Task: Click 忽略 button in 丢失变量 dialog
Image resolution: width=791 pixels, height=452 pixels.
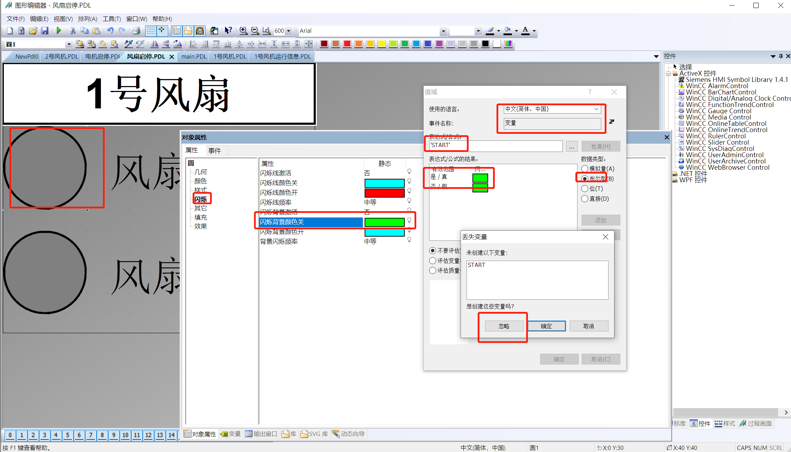Action: 504,326
